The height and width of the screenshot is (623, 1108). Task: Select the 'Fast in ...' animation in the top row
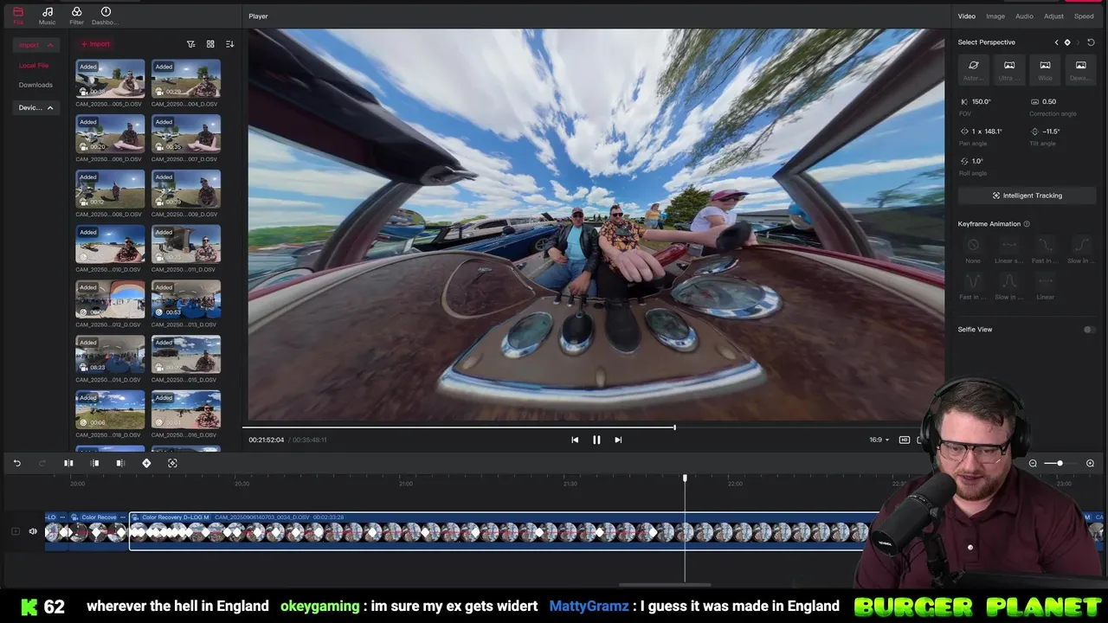pos(1045,250)
